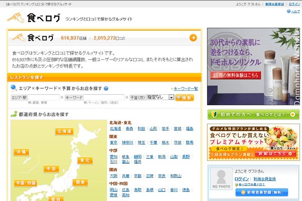Viewport: 302px width, 201px height.
Task: Click the 関西 button on the map
Action: (x=56, y=199)
